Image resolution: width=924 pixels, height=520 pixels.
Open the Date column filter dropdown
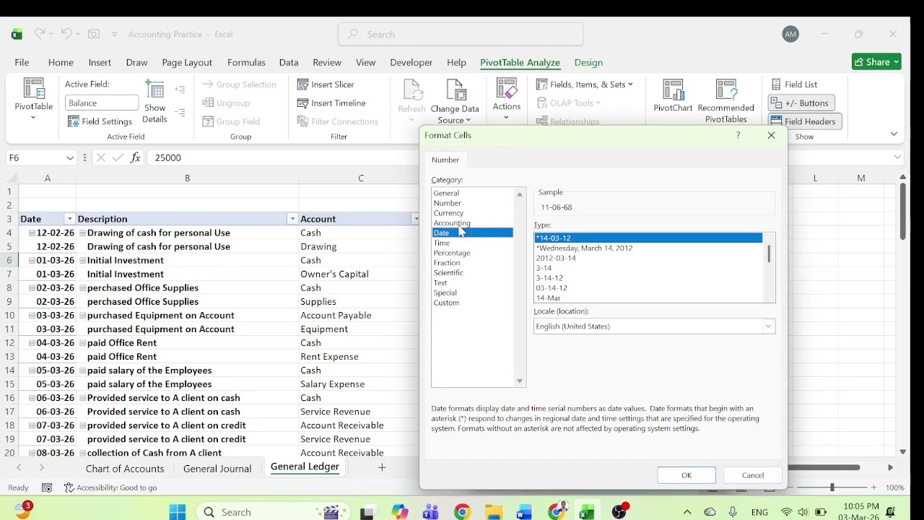pyautogui.click(x=69, y=219)
